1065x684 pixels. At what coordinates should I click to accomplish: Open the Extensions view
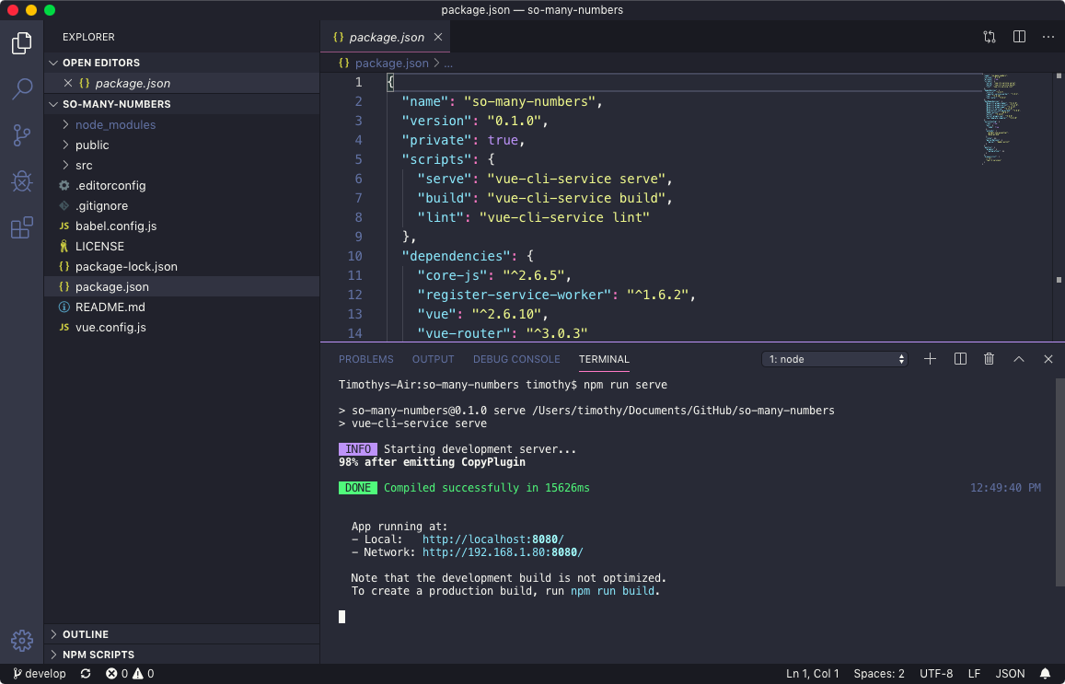pos(22,226)
